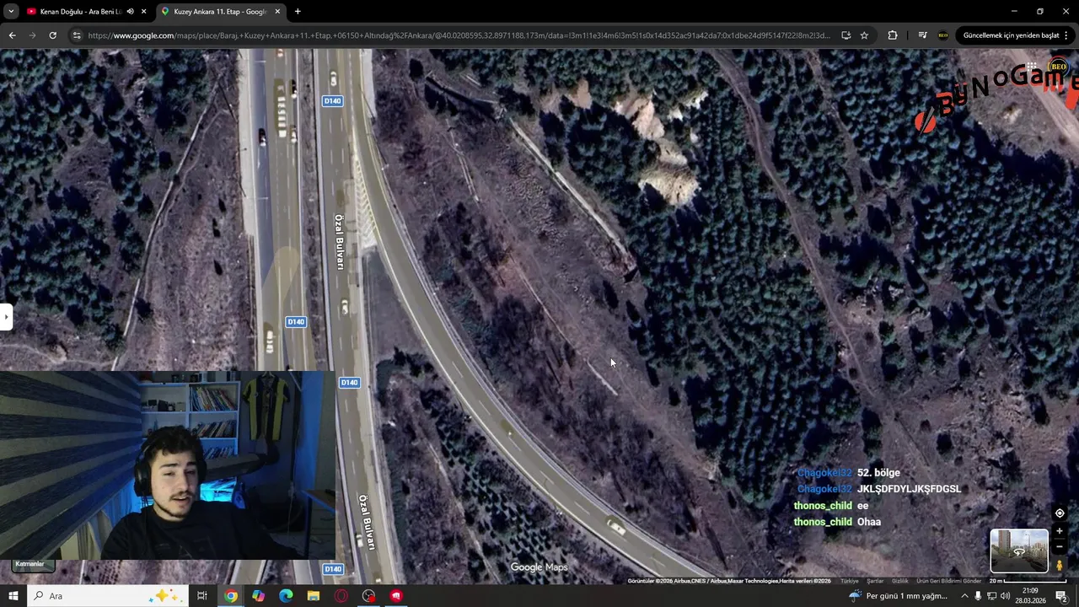Reload the Google Maps page
This screenshot has width=1079, height=607.
52,35
